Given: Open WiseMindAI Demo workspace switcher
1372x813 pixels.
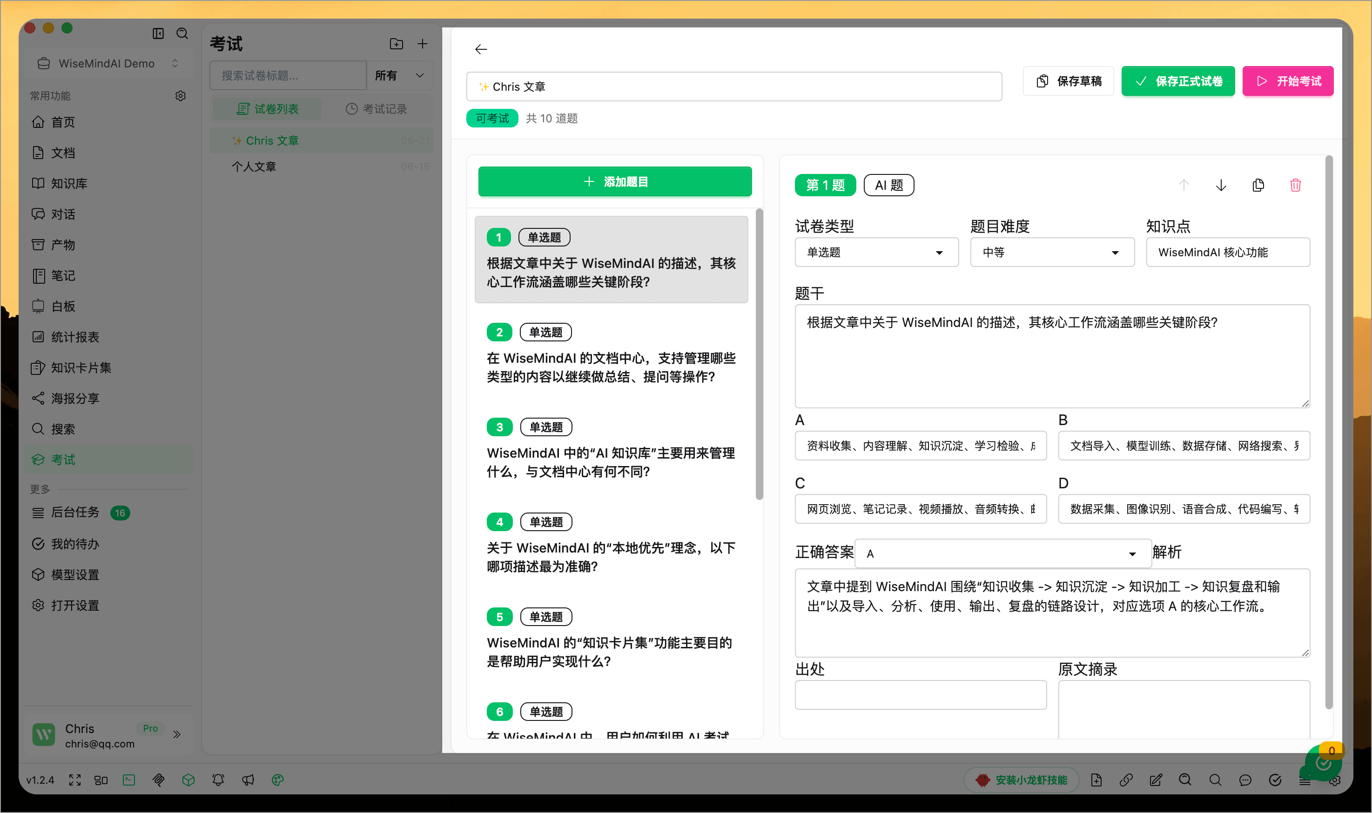Looking at the screenshot, I should 109,64.
